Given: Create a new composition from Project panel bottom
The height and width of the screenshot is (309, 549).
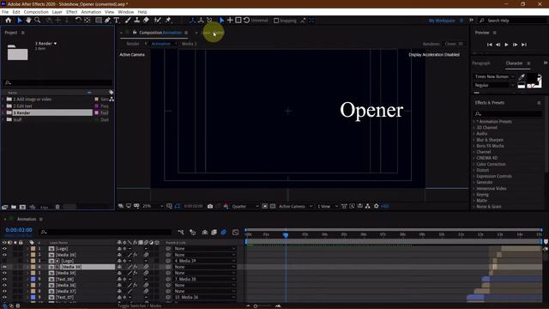Looking at the screenshot, I should [23, 207].
